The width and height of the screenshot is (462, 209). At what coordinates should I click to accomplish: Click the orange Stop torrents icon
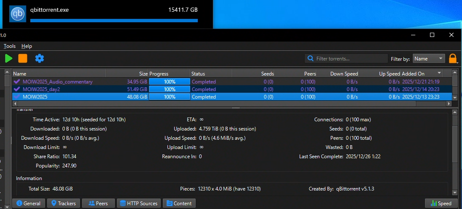click(x=23, y=58)
